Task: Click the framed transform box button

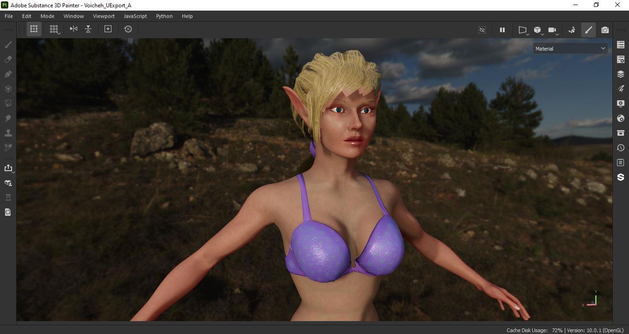Action: click(x=108, y=29)
